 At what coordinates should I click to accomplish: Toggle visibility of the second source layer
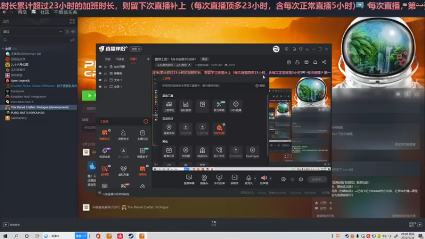(100, 73)
